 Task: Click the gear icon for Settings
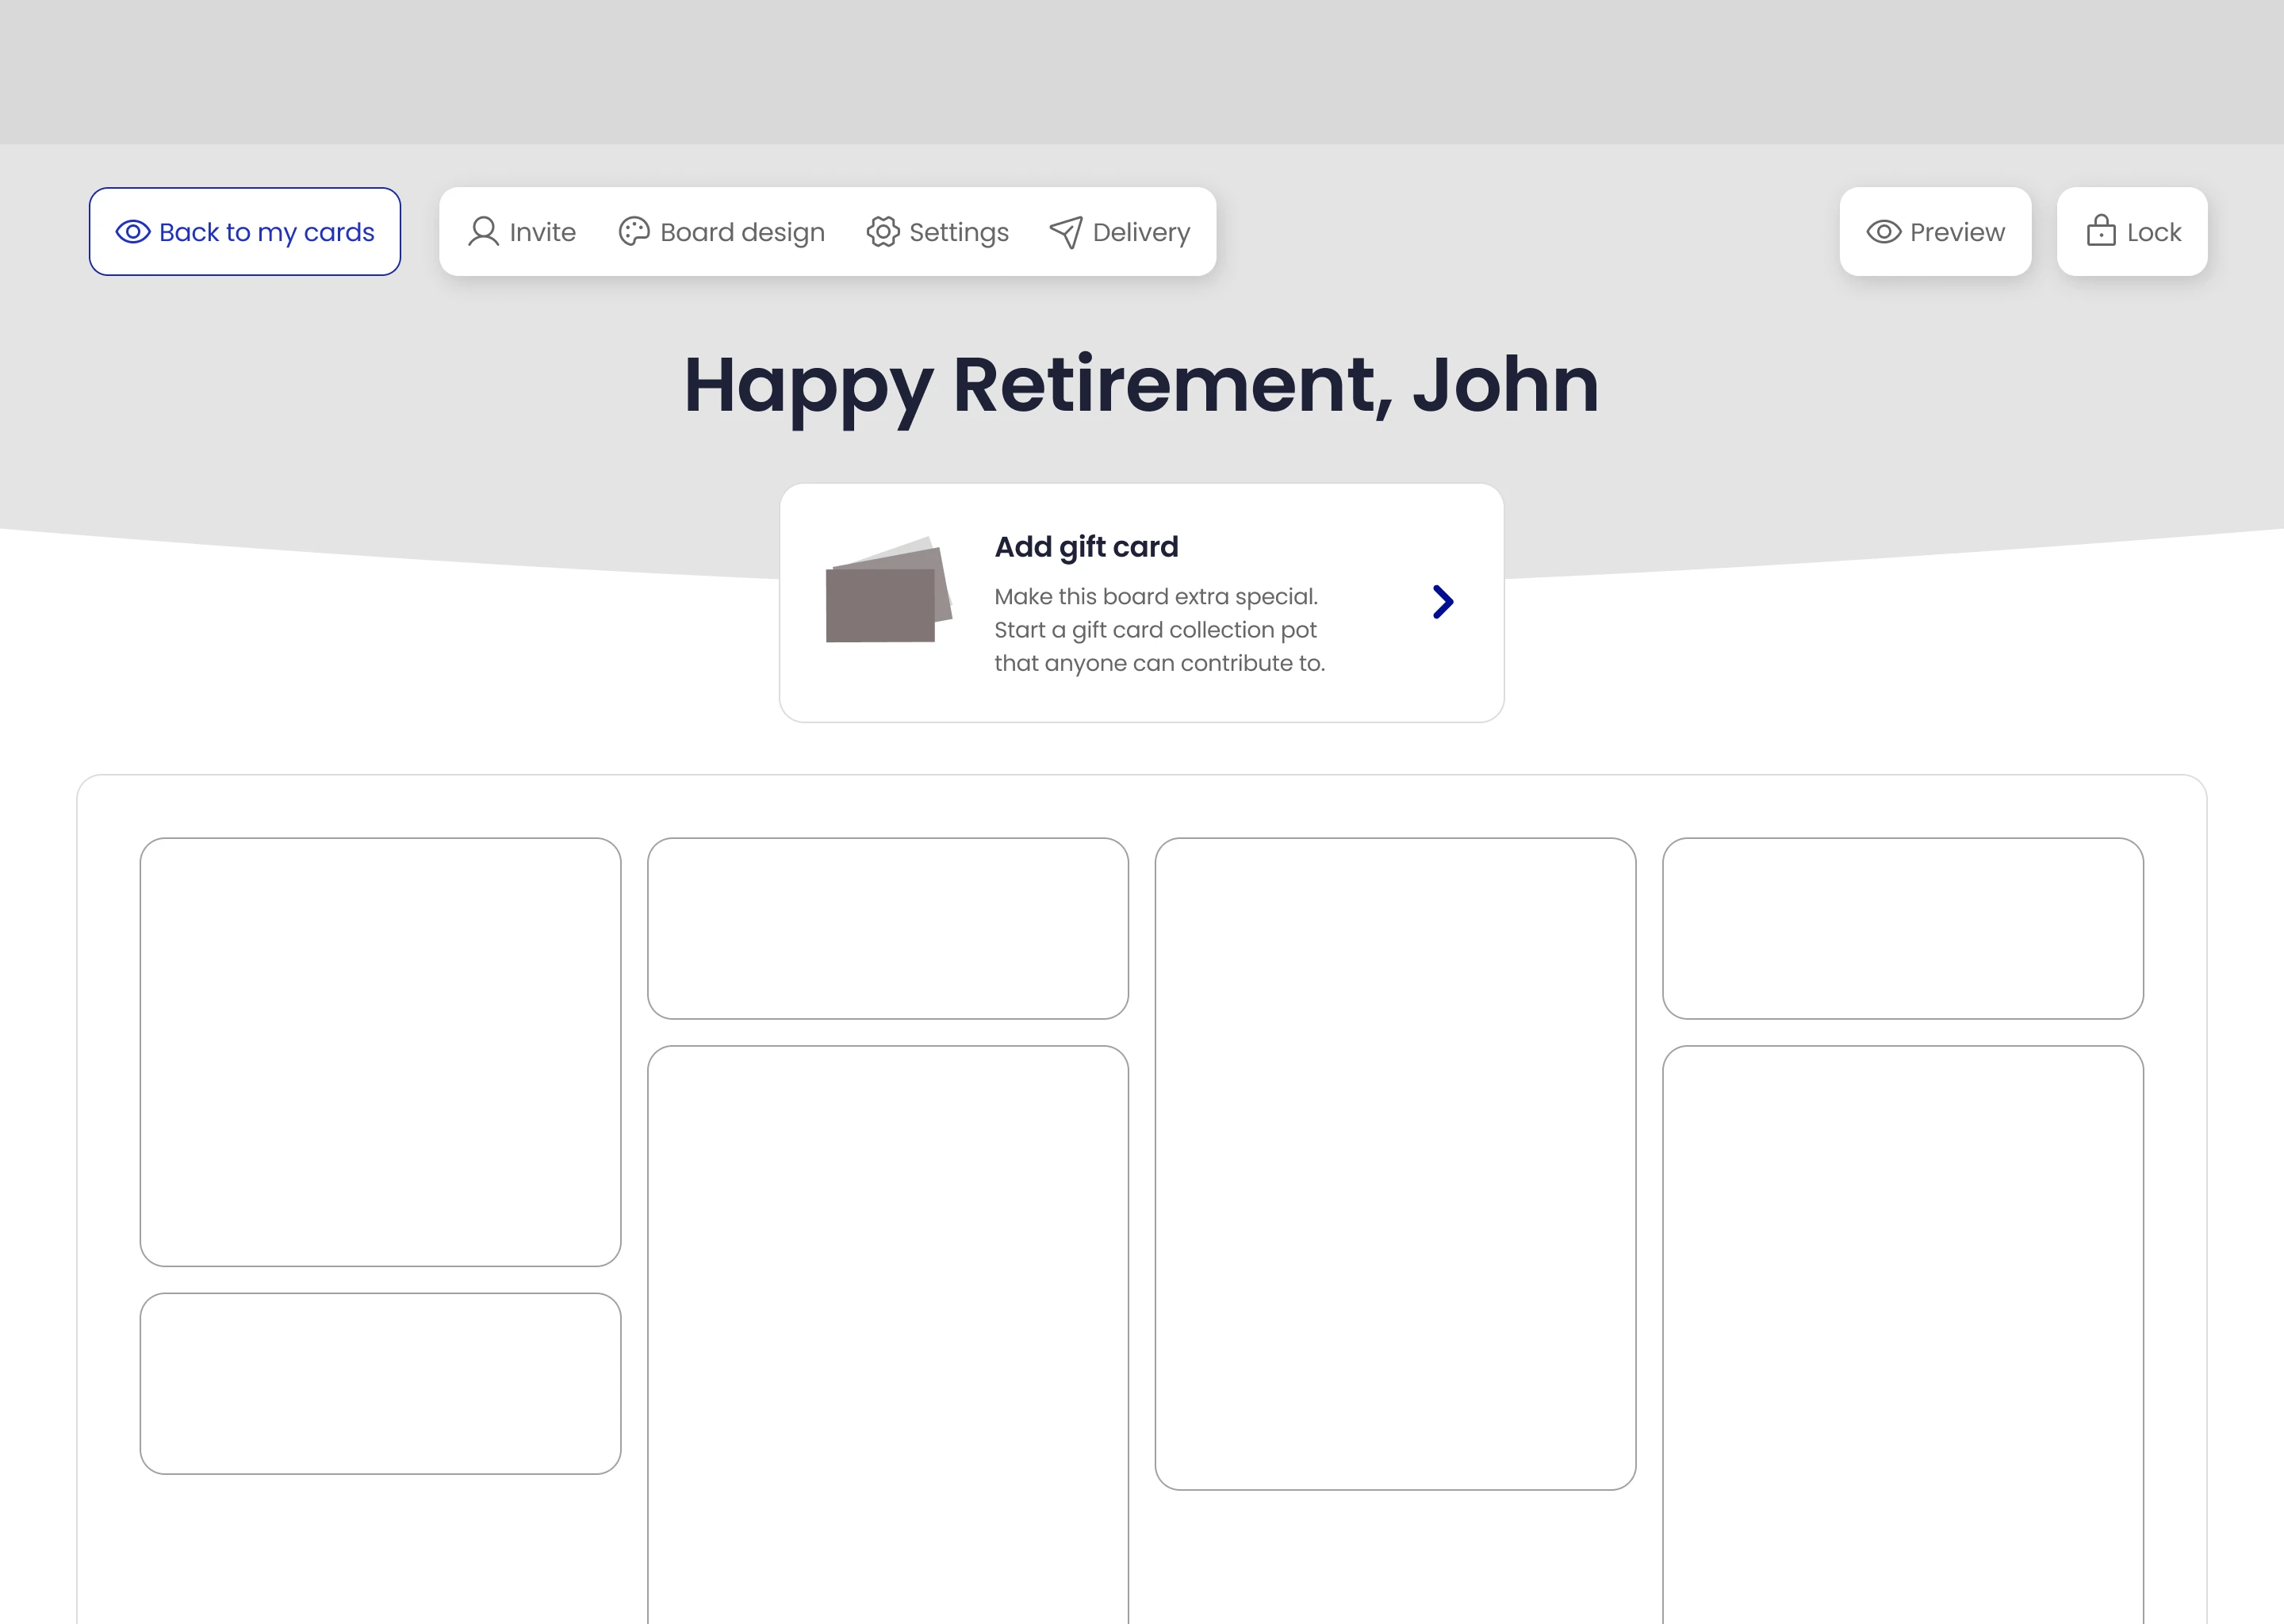pos(882,232)
